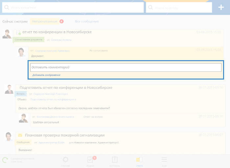Open Администратор ELMA author link

coord(51,142)
